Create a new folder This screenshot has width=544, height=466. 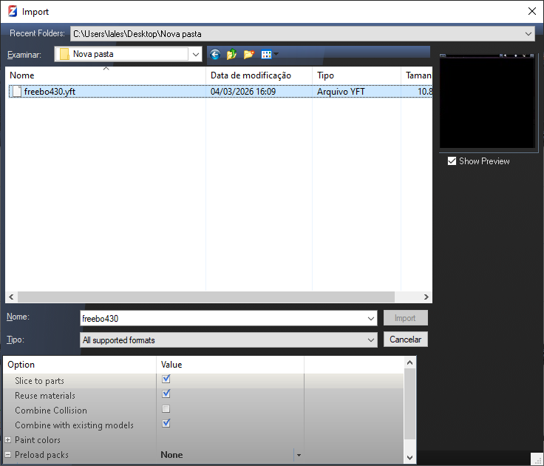point(248,54)
